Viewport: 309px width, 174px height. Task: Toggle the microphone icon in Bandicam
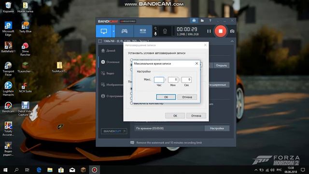(x=155, y=34)
